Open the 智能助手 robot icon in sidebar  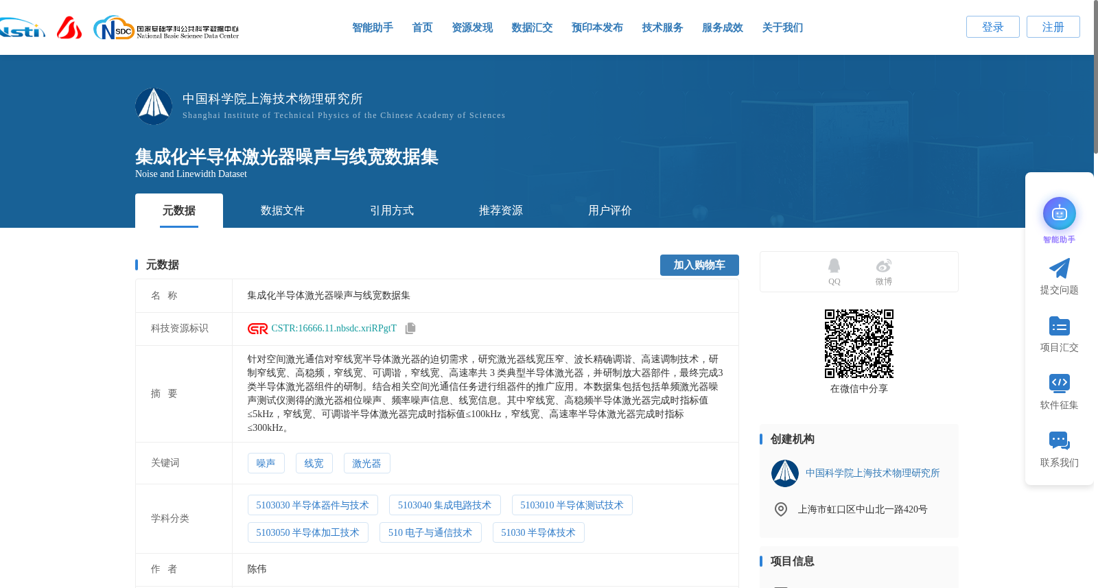[x=1059, y=213]
